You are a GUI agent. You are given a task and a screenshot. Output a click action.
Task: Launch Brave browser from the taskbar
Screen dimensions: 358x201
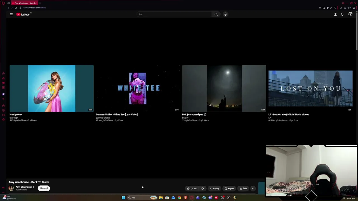(x=185, y=198)
